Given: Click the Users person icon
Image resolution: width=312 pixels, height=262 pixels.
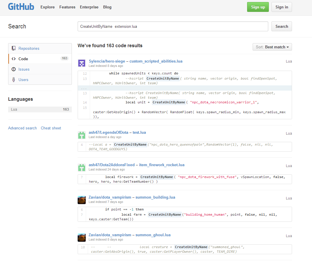Looking at the screenshot, I should coord(13,80).
